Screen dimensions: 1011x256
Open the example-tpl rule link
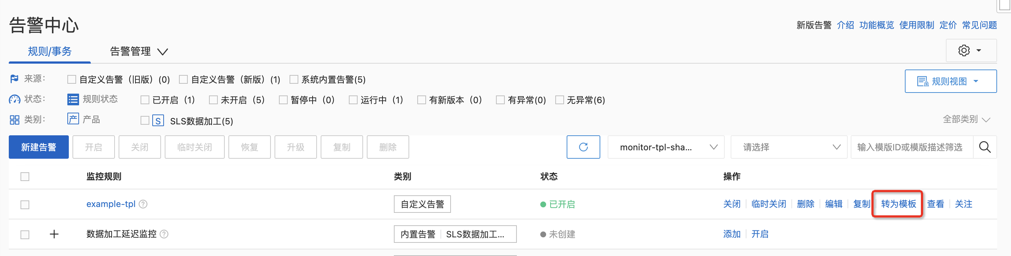click(111, 204)
